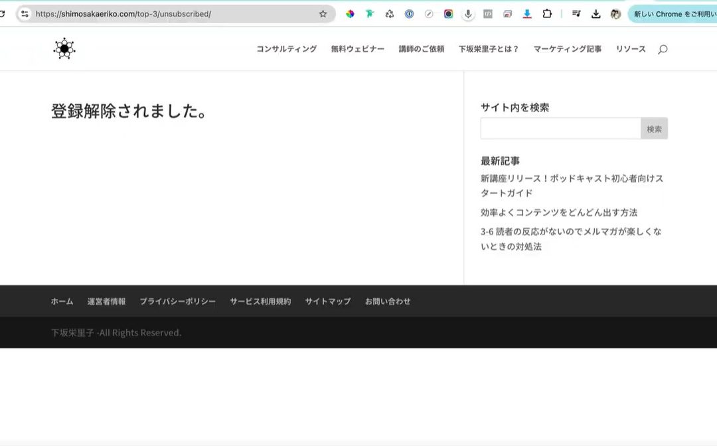
Task: Click inside the サイト内を検索 search field
Action: click(560, 127)
